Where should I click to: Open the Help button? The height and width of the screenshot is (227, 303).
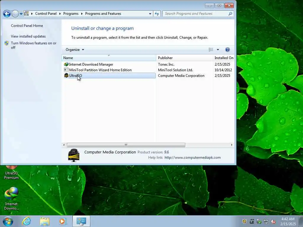click(x=228, y=50)
